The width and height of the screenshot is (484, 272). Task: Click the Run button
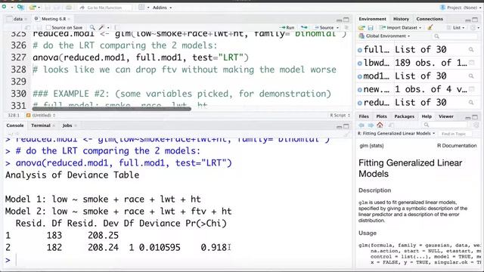point(287,27)
